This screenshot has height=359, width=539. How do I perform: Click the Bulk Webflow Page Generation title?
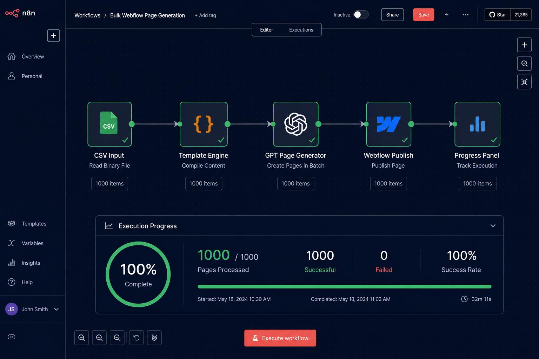click(147, 15)
